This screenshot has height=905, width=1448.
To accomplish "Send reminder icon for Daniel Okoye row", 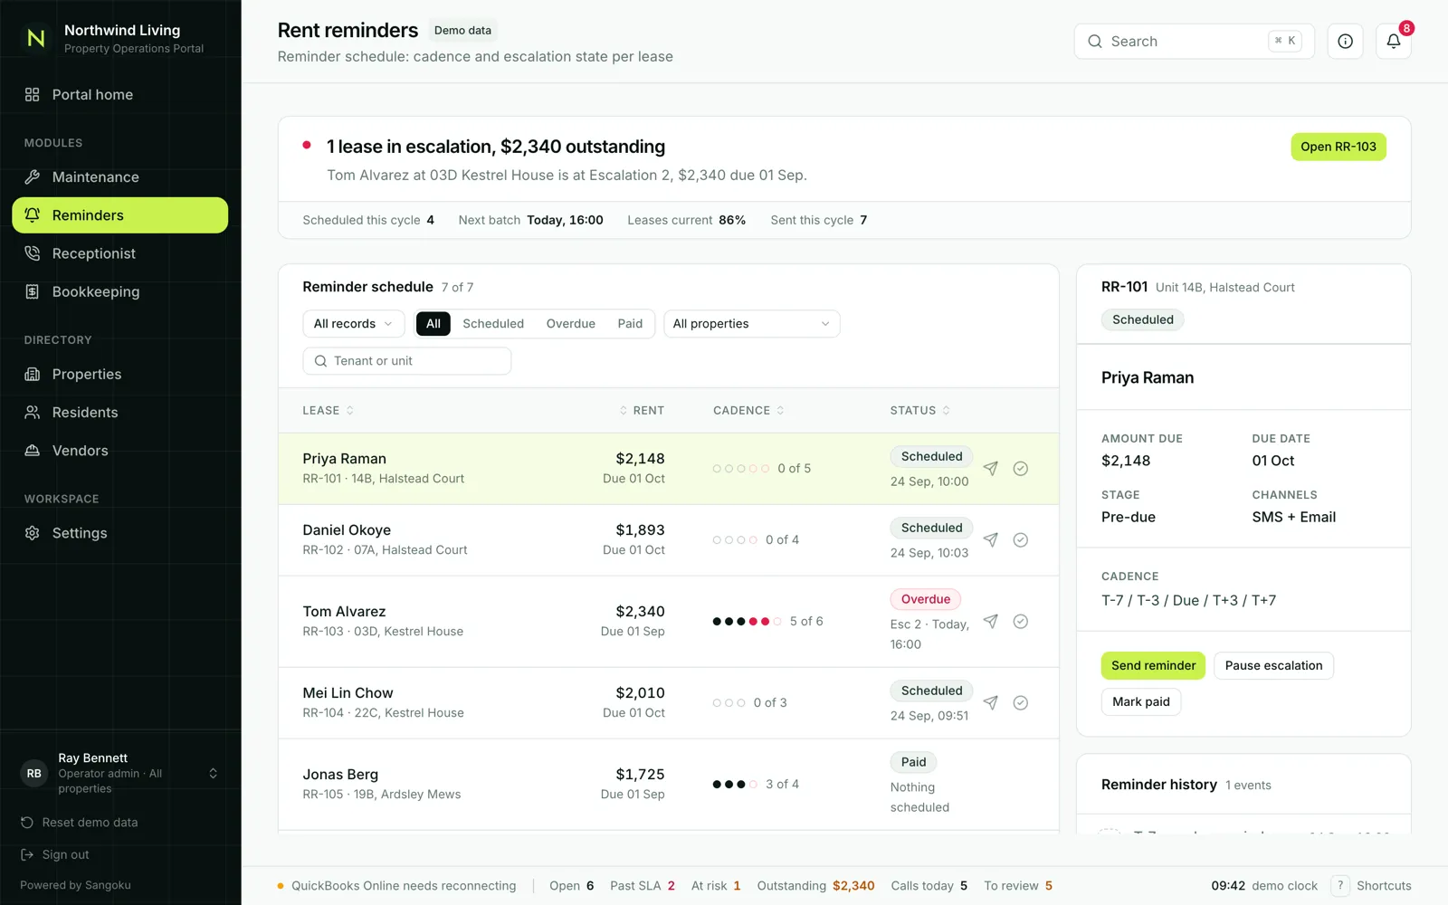I will click(x=991, y=540).
